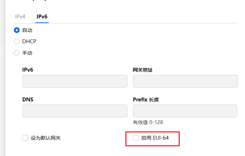Choose the DHCP radio option
Viewport: 245px width, 156px height.
(x=17, y=41)
